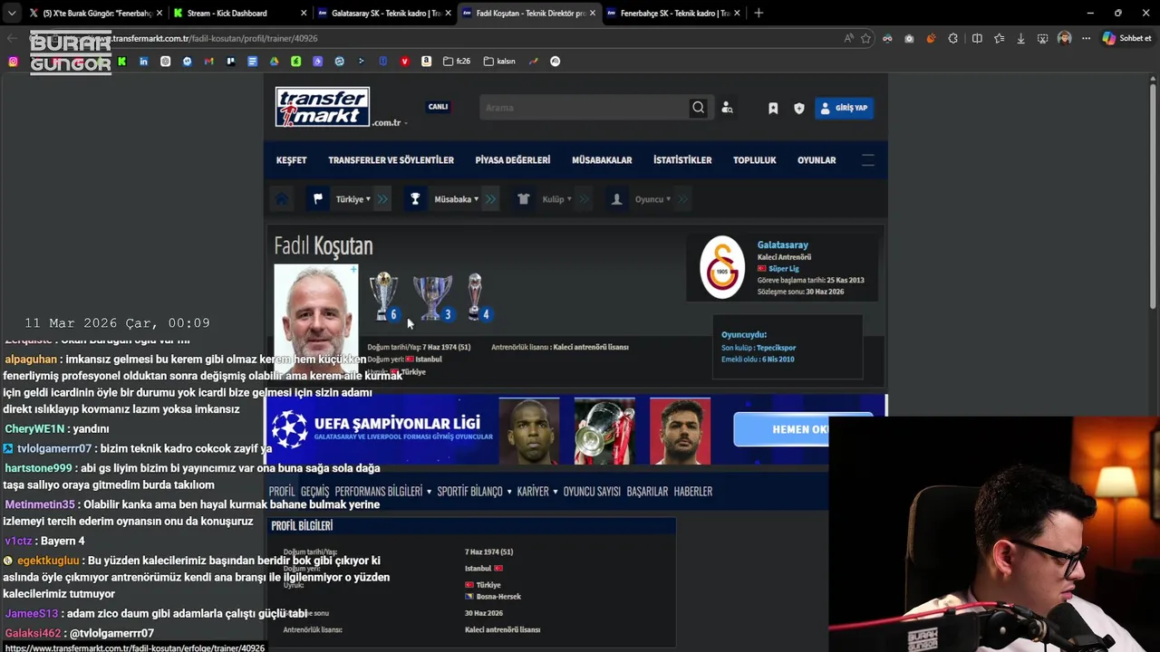Open the Oyunlar menu
The height and width of the screenshot is (652, 1160).
817,160
